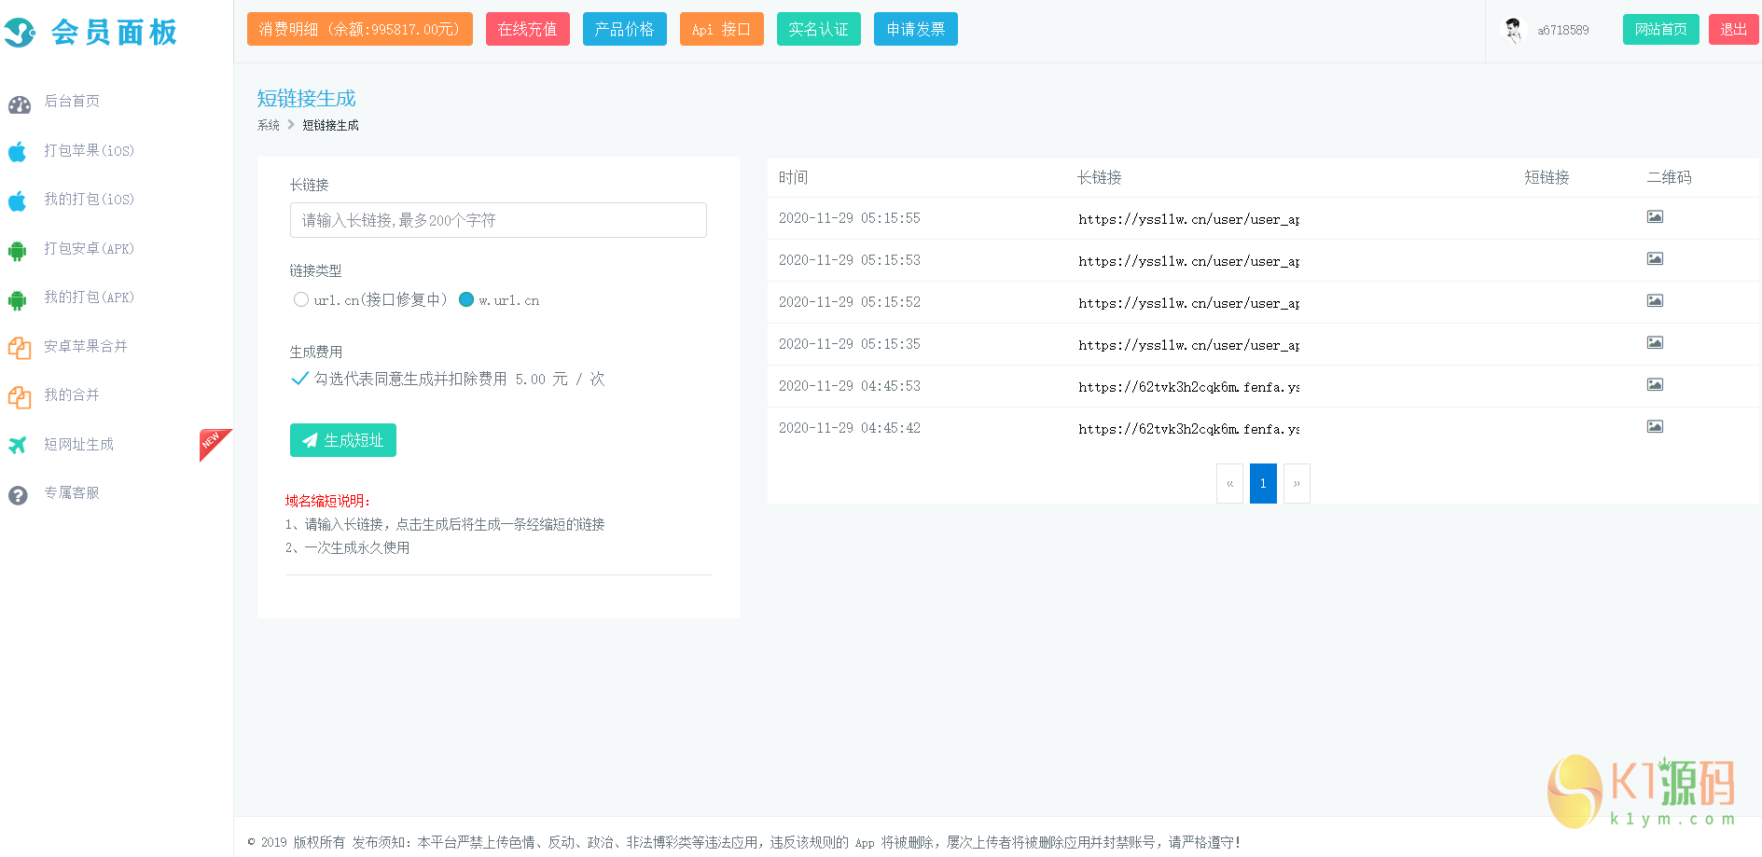Go to the previous page with « arrow
The height and width of the screenshot is (857, 1762).
tap(1229, 484)
